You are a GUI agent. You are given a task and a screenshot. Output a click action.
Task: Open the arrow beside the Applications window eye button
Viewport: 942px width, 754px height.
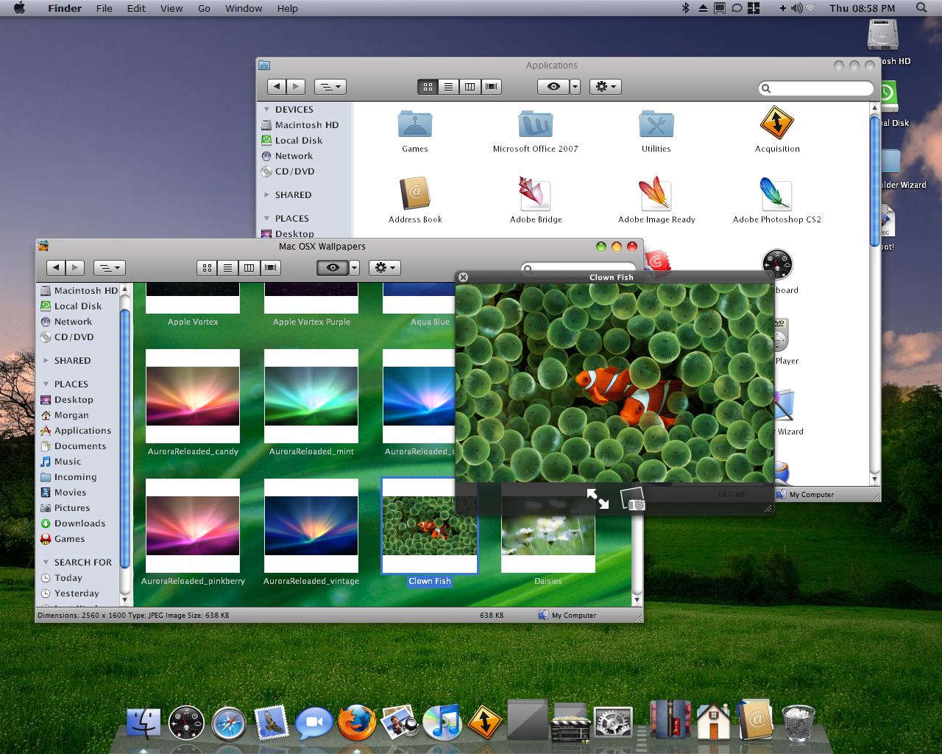[x=576, y=87]
